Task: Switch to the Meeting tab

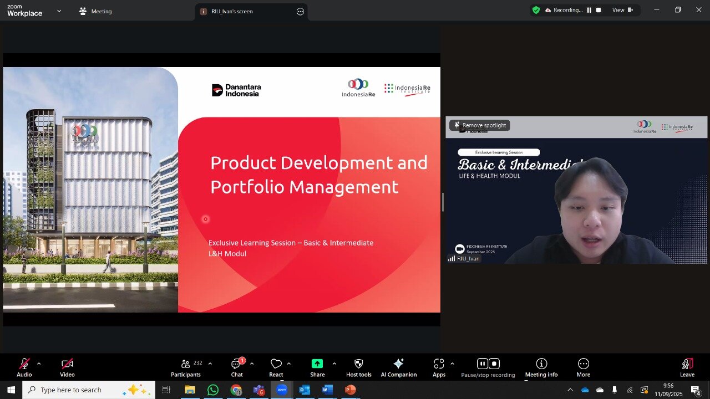Action: pyautogui.click(x=95, y=11)
